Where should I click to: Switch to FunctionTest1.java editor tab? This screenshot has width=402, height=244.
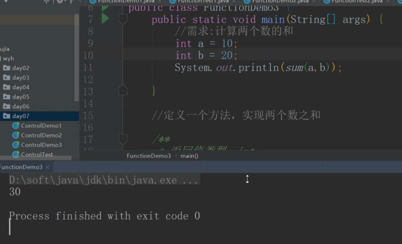point(203,1)
